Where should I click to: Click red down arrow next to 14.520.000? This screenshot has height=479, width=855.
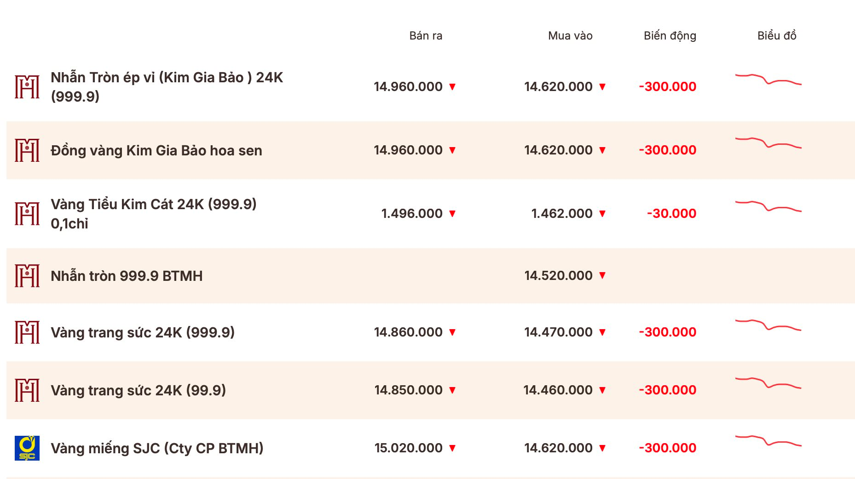pyautogui.click(x=602, y=275)
